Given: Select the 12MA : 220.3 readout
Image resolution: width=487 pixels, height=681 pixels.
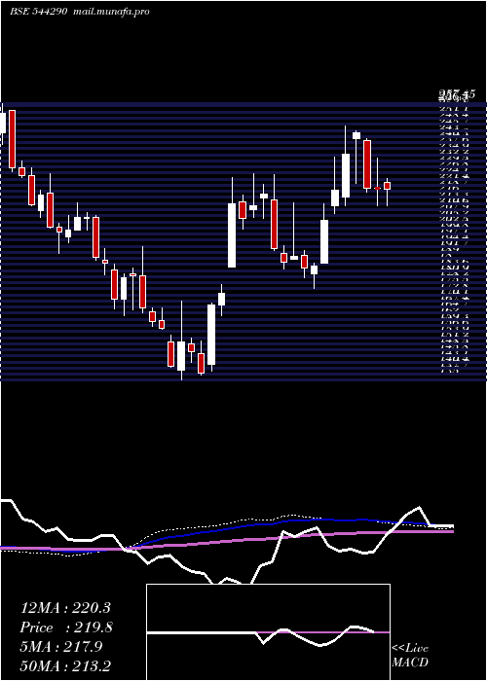Looking at the screenshot, I should 65,608.
